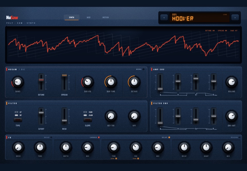The width and height of the screenshot is (247, 171).
Task: Go to previous preset arrow
Action: coord(164,18)
